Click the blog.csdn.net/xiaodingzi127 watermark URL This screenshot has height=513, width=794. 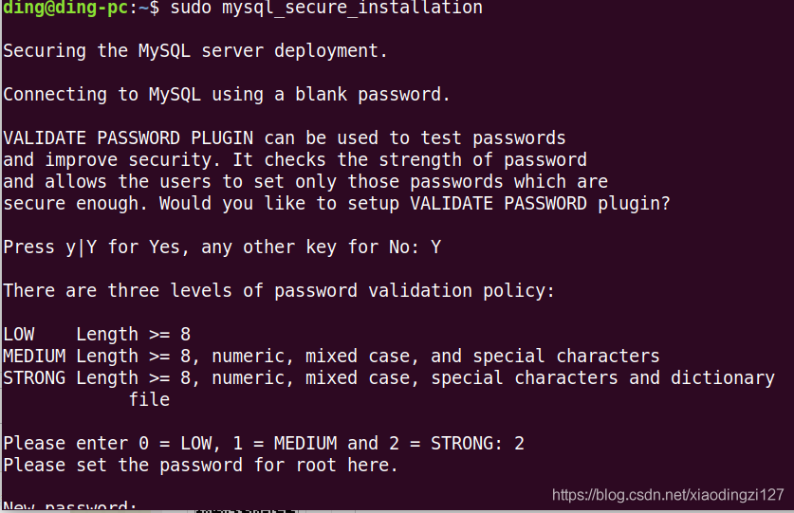(668, 494)
